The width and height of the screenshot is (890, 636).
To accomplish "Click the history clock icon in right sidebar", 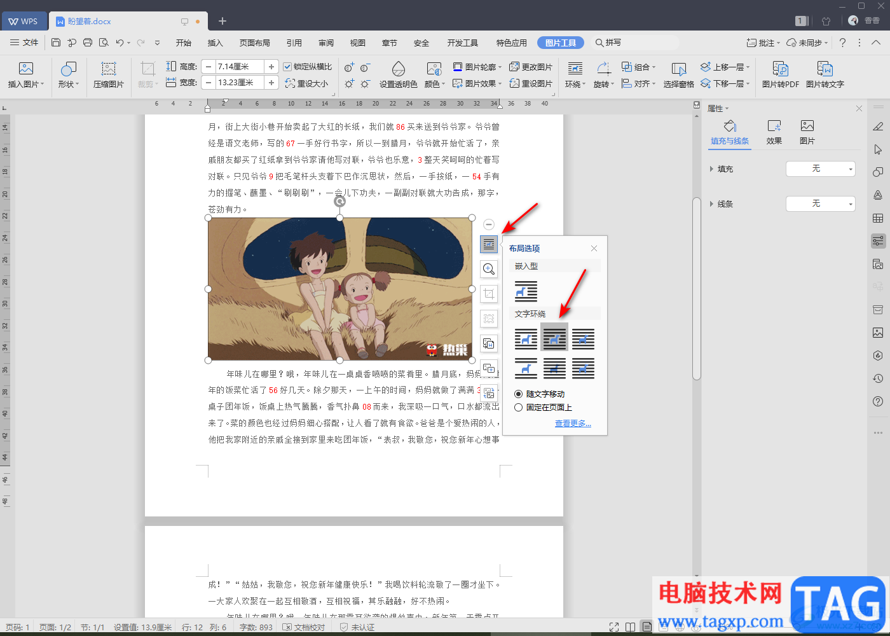I will pos(878,378).
